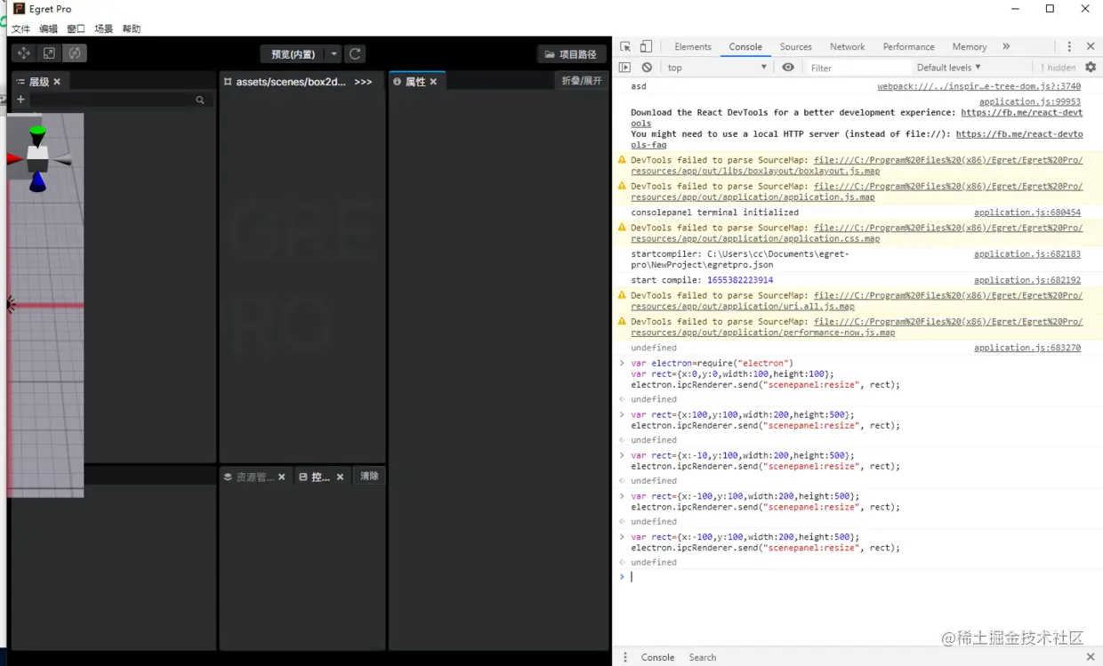The image size is (1103, 666).
Task: Click the blue Z-axis cone of the gizmo
Action: click(36, 182)
